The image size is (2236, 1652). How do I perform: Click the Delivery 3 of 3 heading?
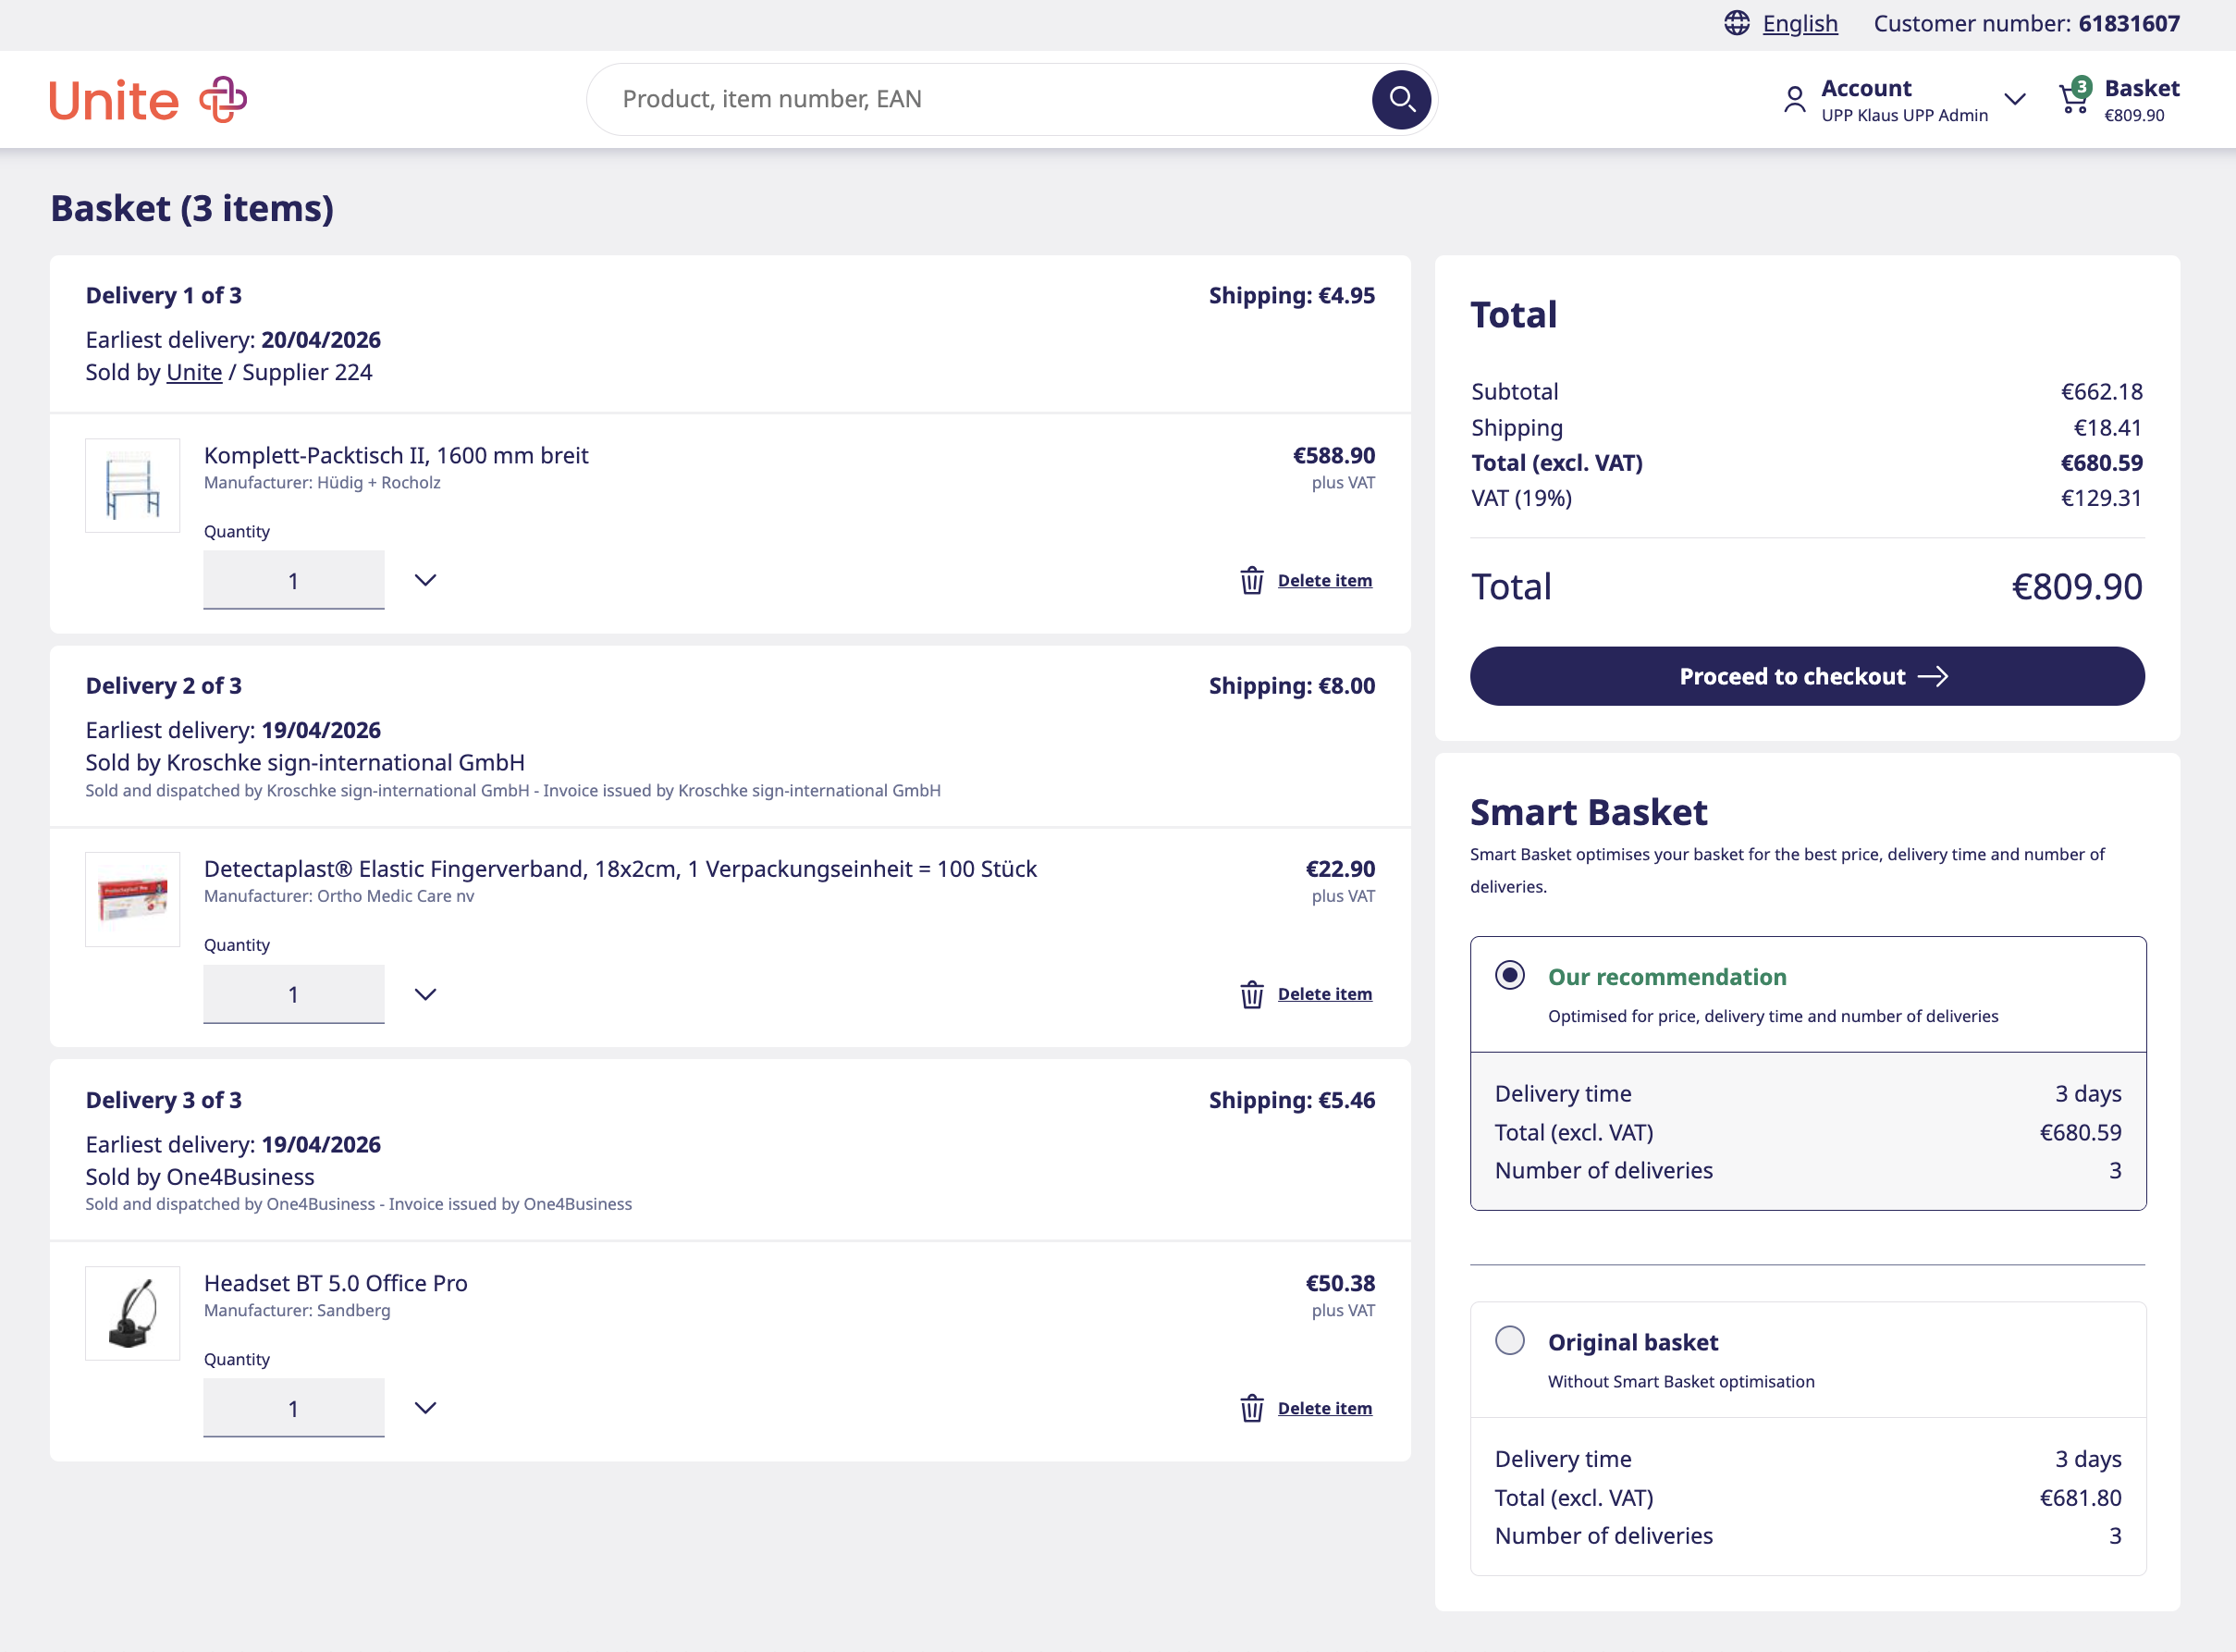(164, 1099)
